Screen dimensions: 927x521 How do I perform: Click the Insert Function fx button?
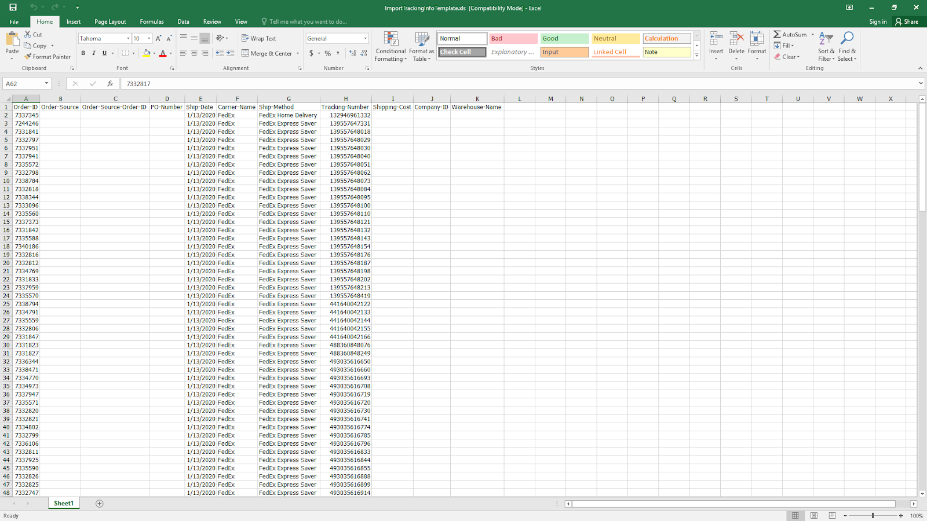(110, 83)
